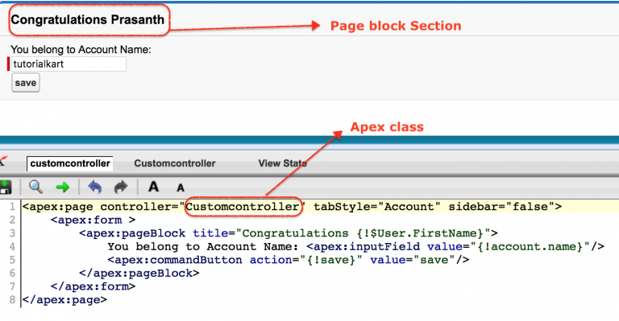Click Customcontroller value in the controller attribute
This screenshot has width=619, height=321.
pos(243,207)
